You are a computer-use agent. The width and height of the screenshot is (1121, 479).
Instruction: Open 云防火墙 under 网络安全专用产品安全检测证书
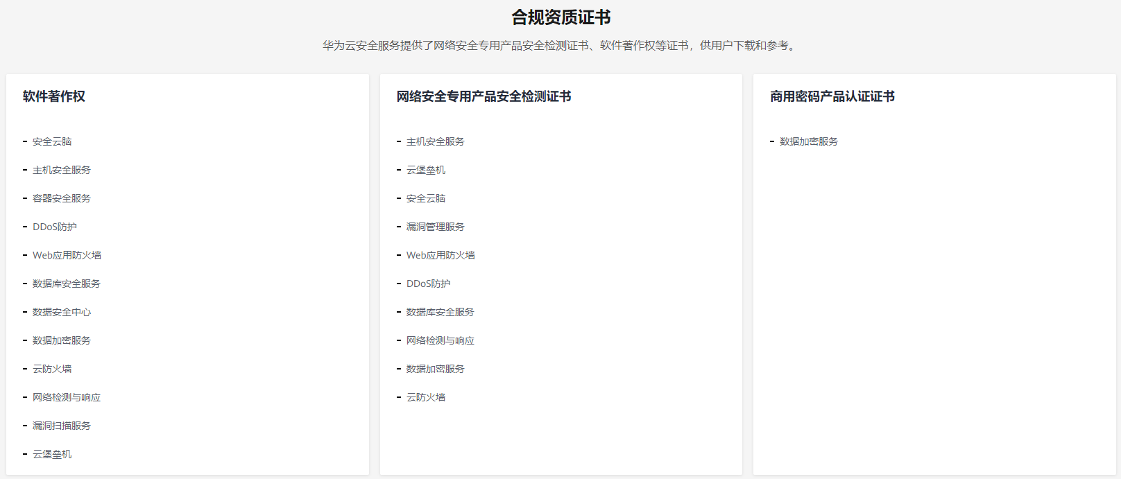coord(426,397)
